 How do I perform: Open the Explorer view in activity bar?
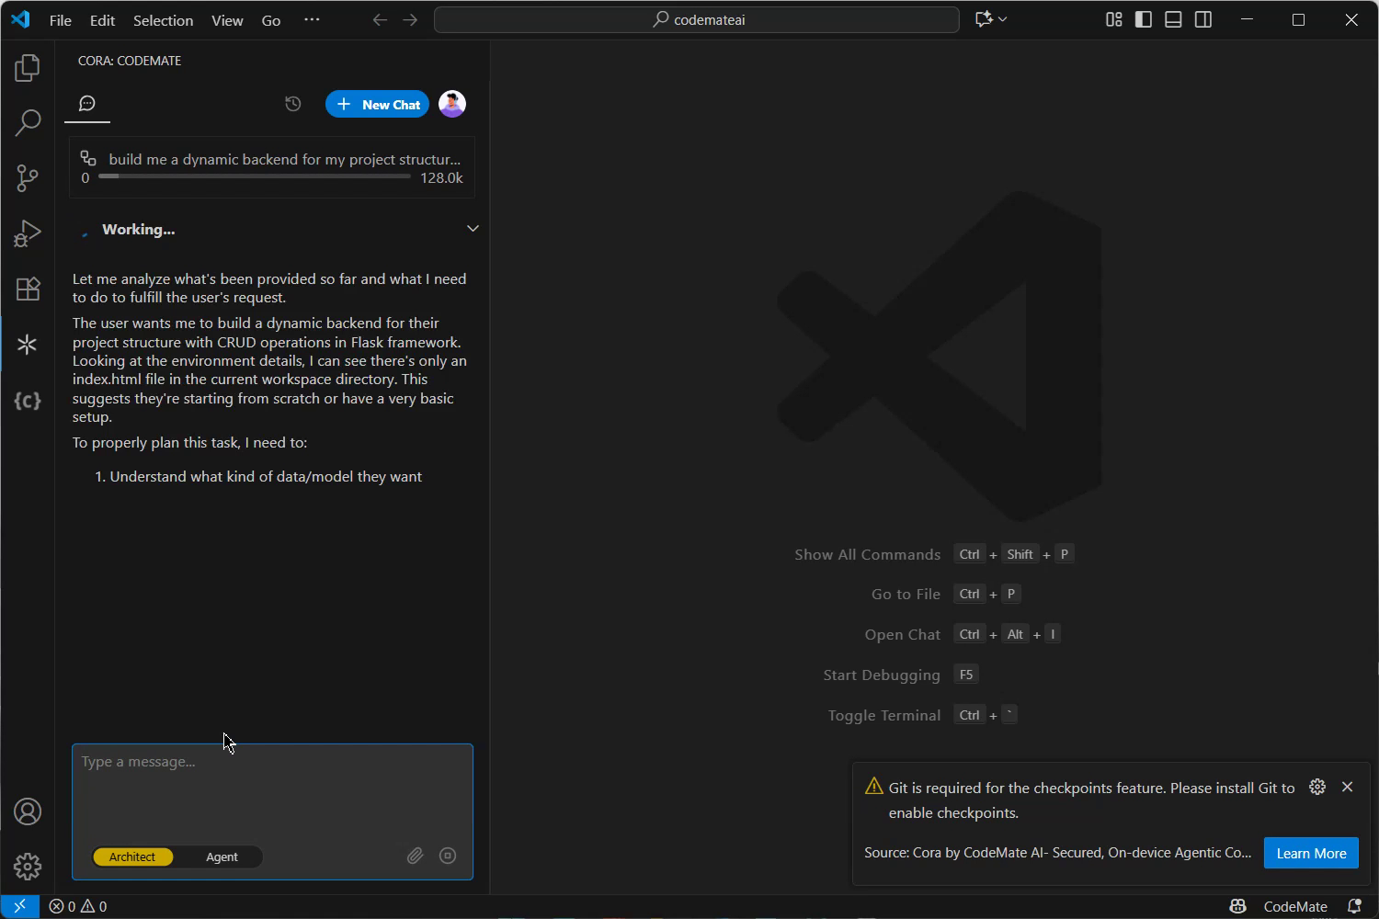coord(28,67)
